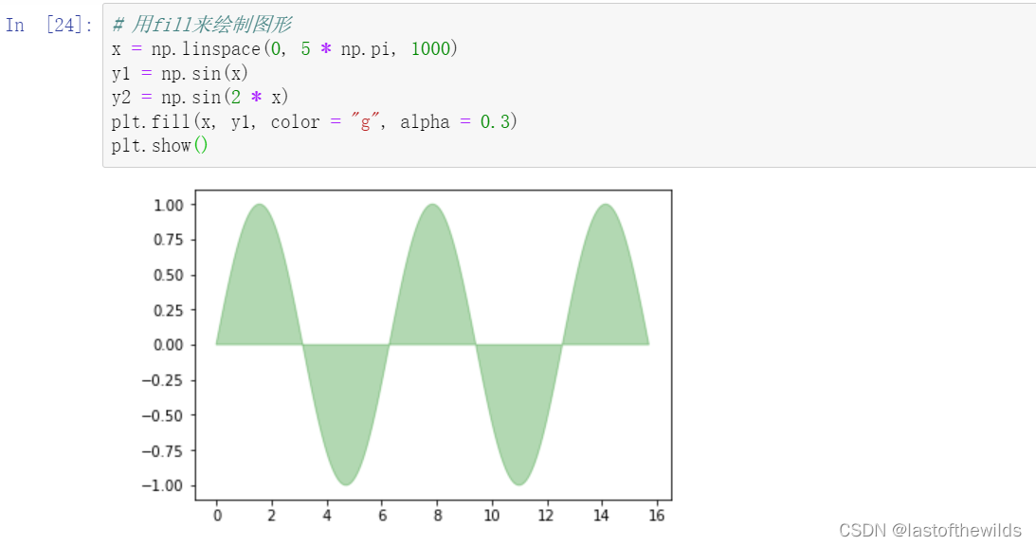Click the x-axis tick label 10
Screen dimensions: 1036x546
point(492,516)
